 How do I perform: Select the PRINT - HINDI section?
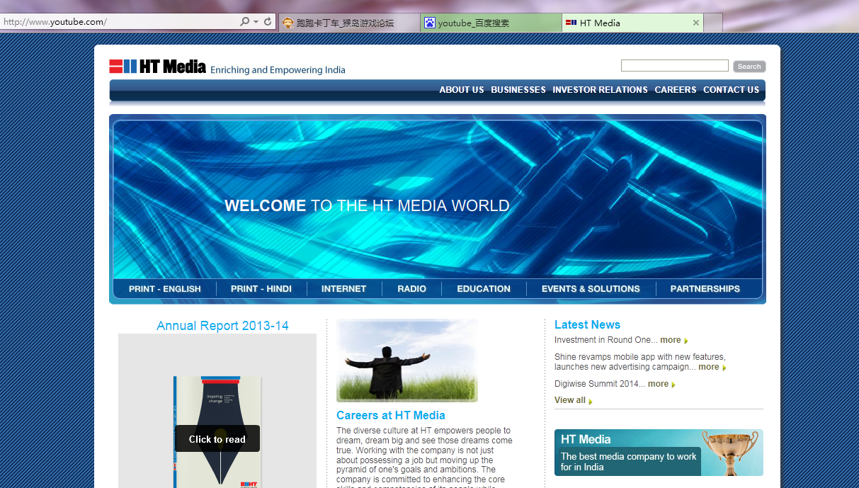pyautogui.click(x=261, y=289)
